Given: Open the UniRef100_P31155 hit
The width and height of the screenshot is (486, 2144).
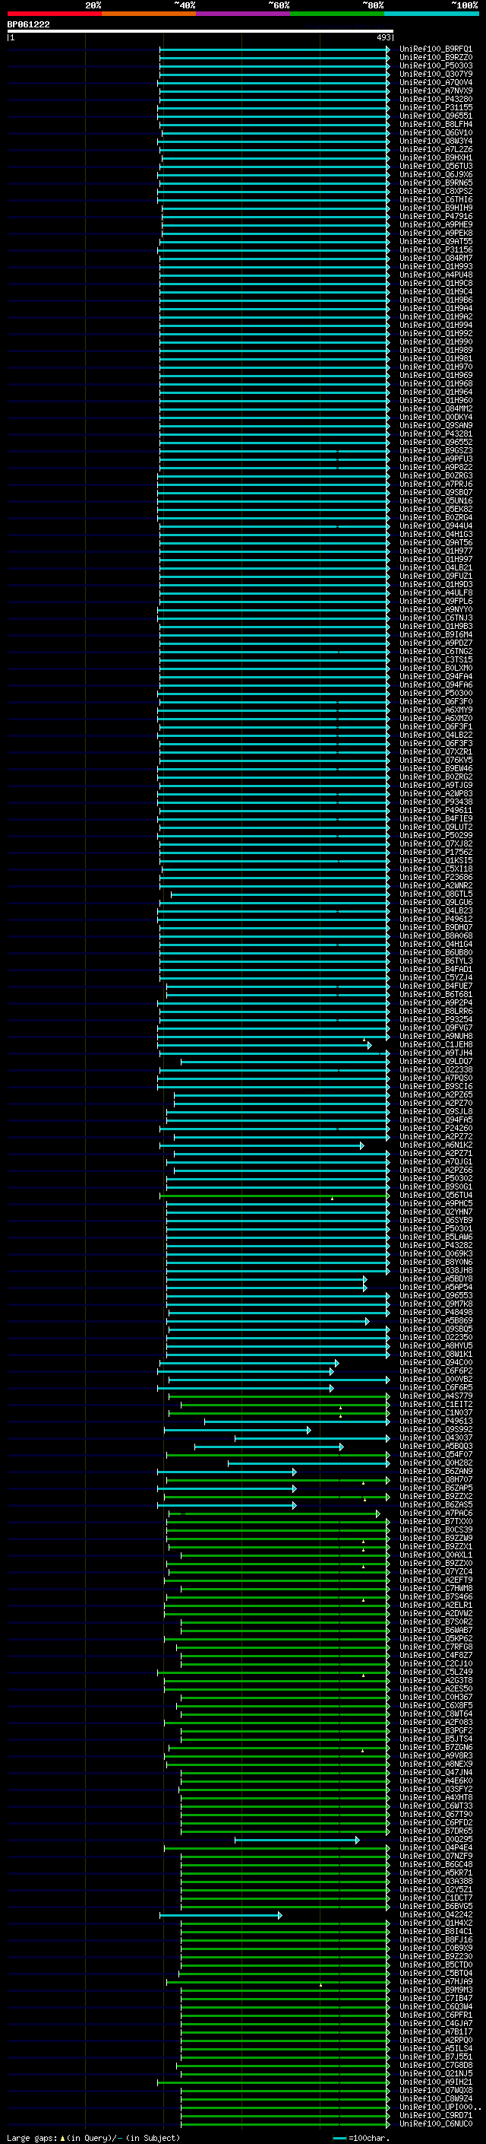Looking at the screenshot, I should tap(435, 107).
